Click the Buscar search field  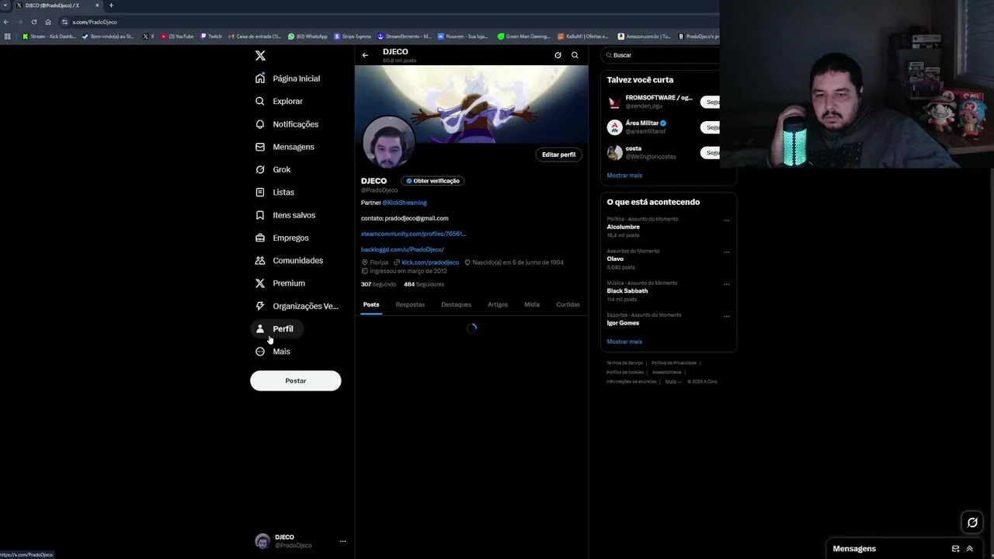pyautogui.click(x=662, y=55)
